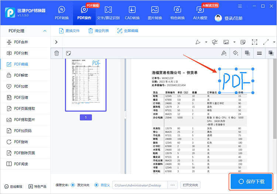Click 保存下载 button
Screen dimensions: 277x194
pos(251,181)
